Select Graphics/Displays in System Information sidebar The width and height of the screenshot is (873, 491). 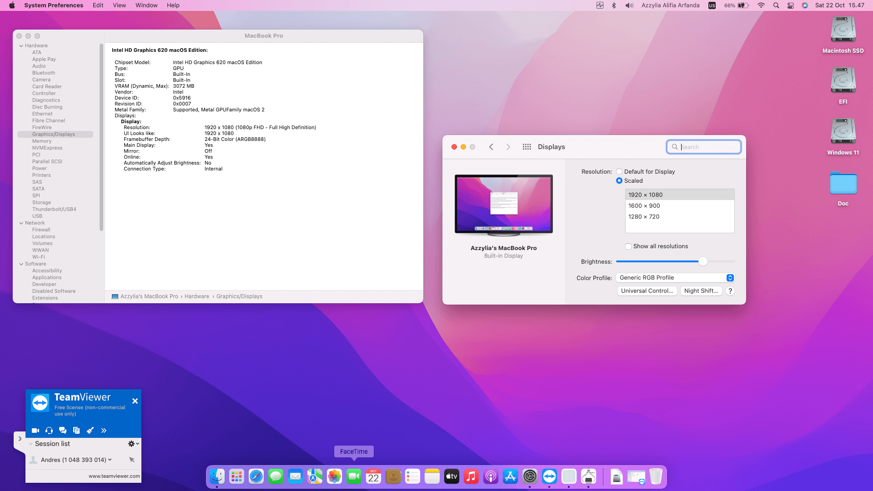55,134
